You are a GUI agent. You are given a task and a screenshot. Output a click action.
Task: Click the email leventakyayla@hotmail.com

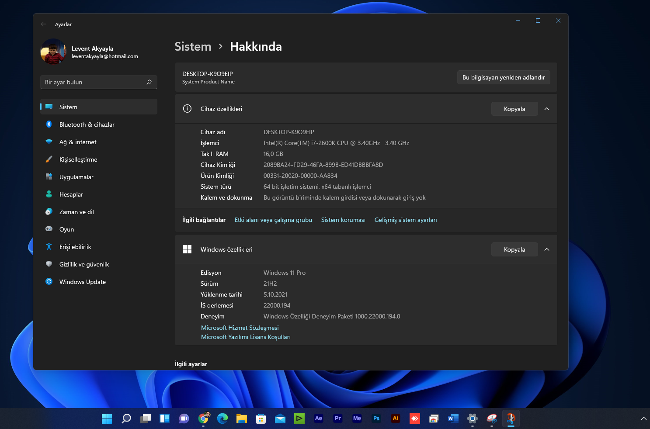(105, 56)
